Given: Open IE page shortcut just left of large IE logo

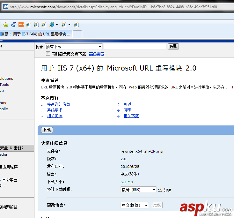Looking at the screenshot, I should [44, 25].
